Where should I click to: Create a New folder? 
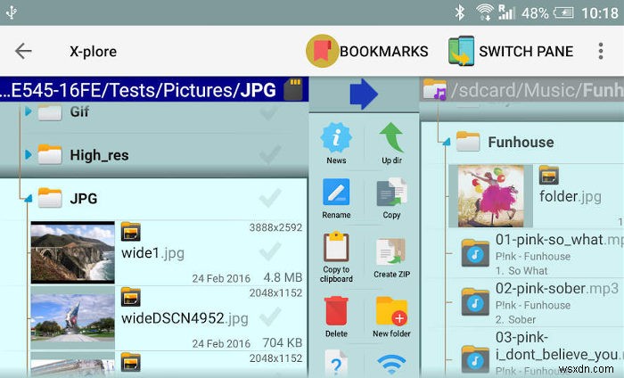391,311
